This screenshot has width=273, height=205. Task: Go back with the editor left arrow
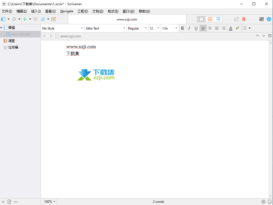[44, 36]
